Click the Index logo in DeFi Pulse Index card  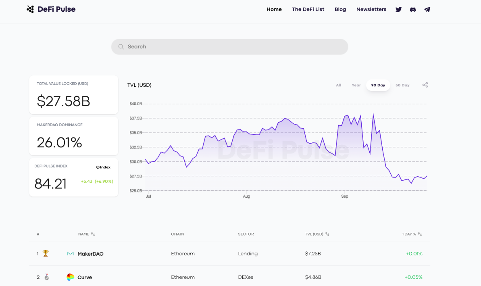tap(103, 167)
